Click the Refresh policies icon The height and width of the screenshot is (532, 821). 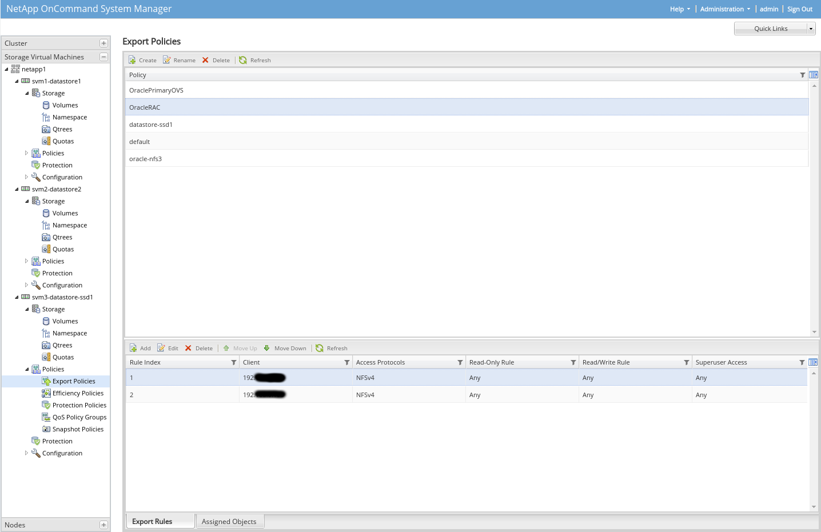click(x=243, y=60)
